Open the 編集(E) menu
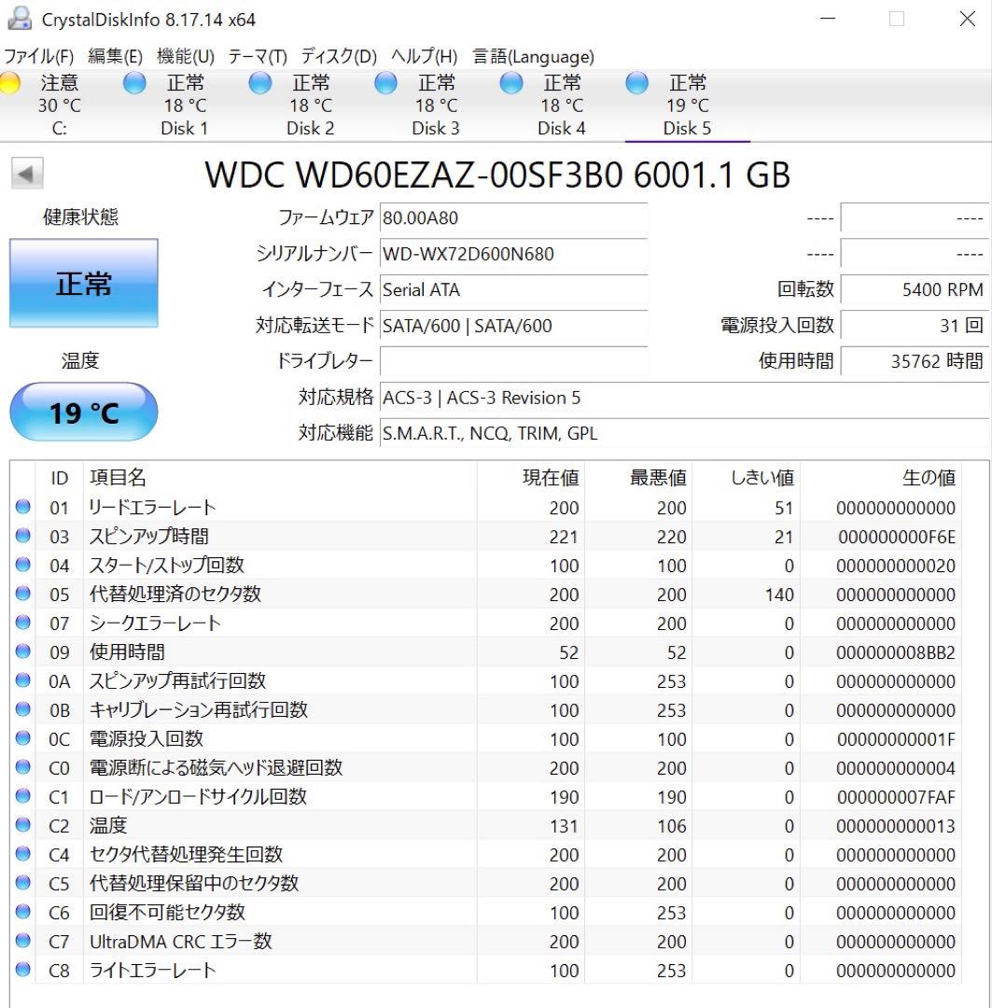The height and width of the screenshot is (1008, 992). [115, 57]
